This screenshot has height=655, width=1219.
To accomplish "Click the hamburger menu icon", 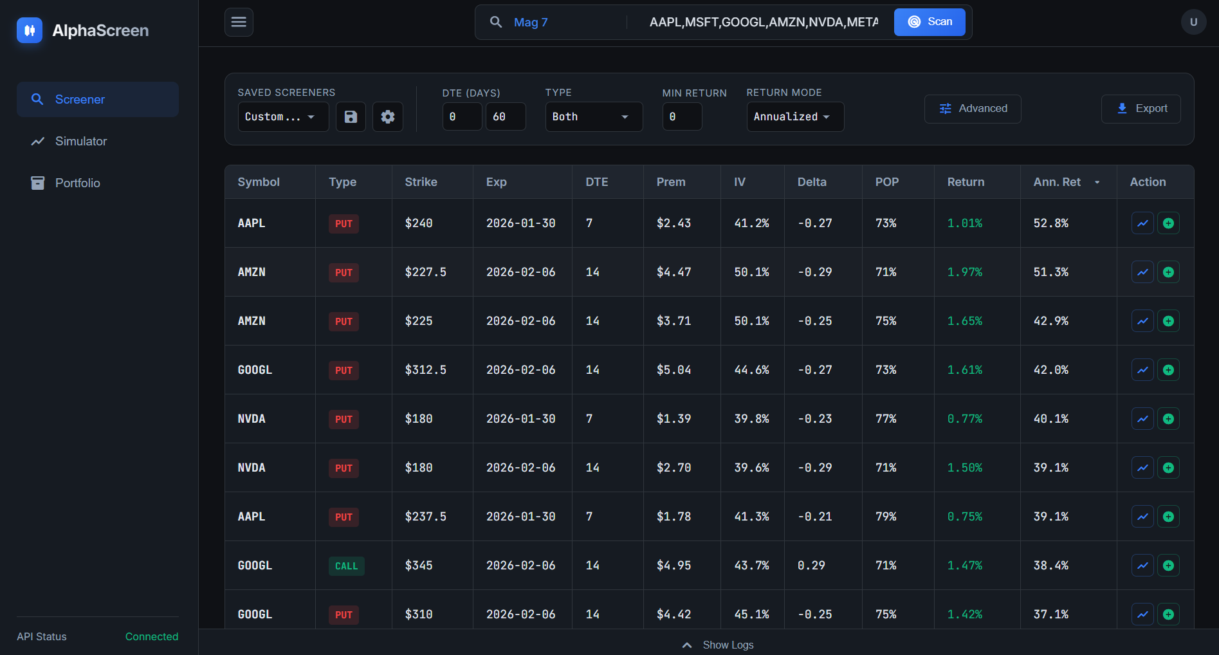I will click(x=239, y=23).
